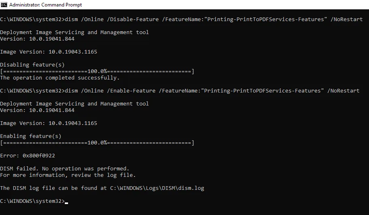Click "For more information, review the log file."
This screenshot has width=369, height=215.
68,175
